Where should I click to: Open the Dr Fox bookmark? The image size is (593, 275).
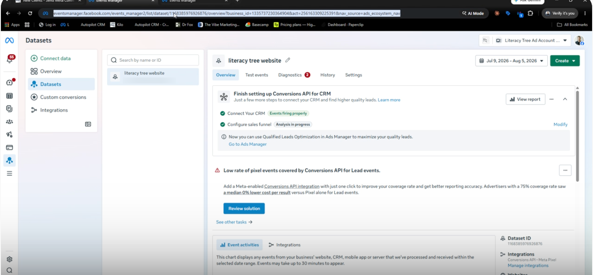click(184, 25)
